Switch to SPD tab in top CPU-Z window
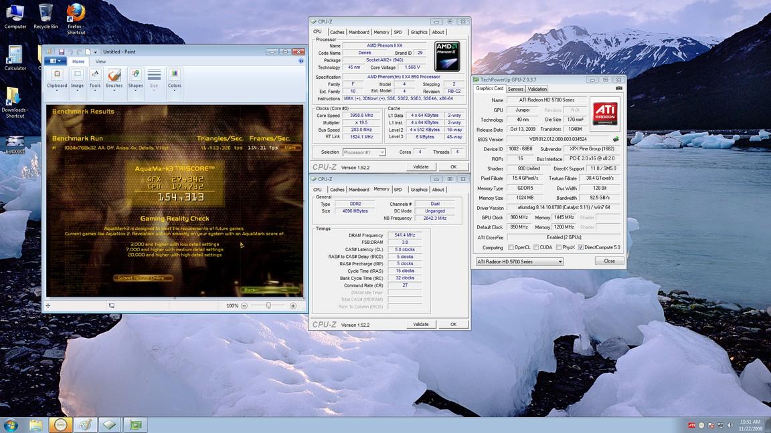771x433 pixels. (x=398, y=32)
